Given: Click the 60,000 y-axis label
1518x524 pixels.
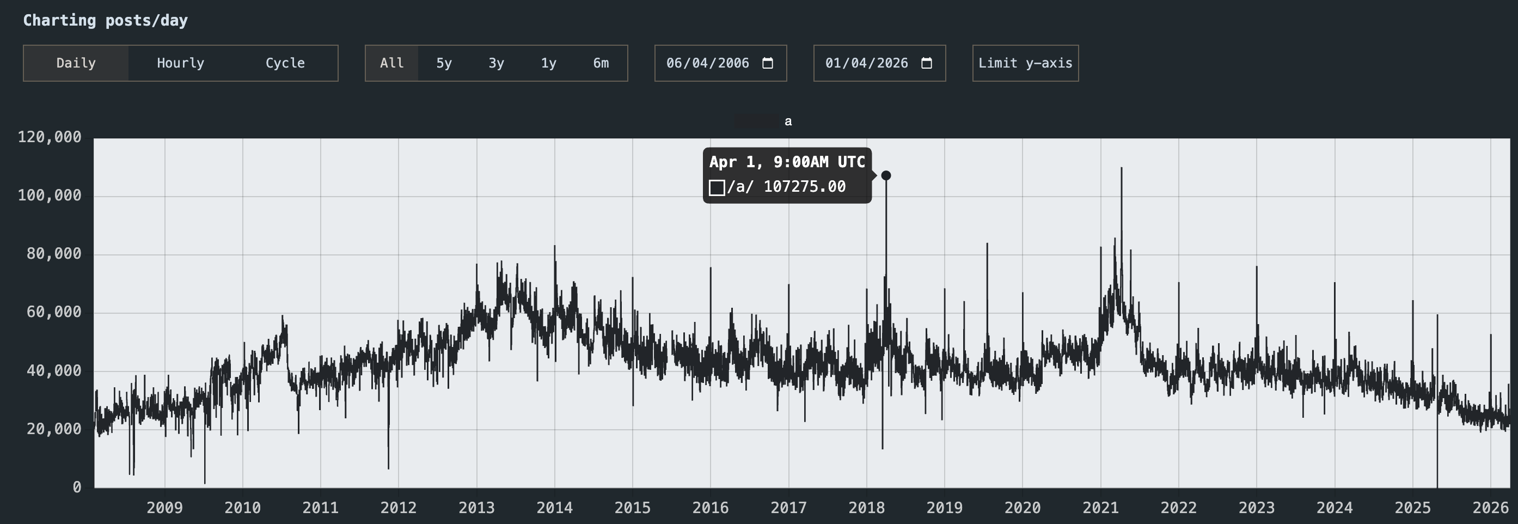Looking at the screenshot, I should point(53,313).
